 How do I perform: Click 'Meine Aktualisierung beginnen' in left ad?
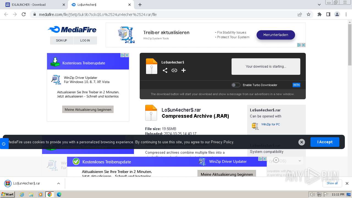coord(88,109)
